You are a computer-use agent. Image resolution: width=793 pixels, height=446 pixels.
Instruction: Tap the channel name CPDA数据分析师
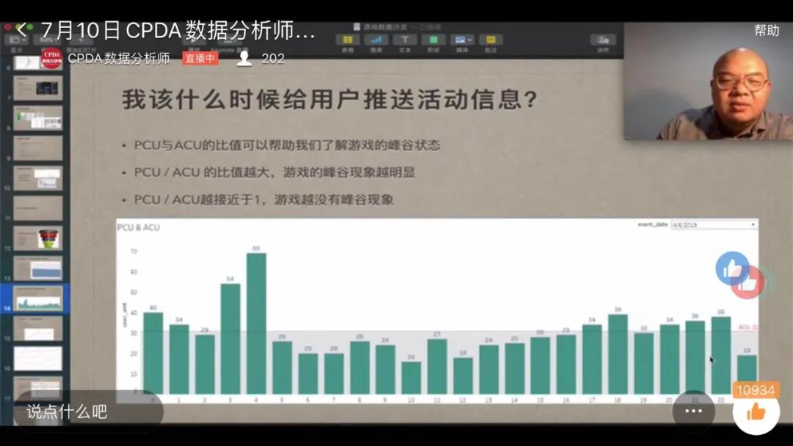(x=119, y=59)
